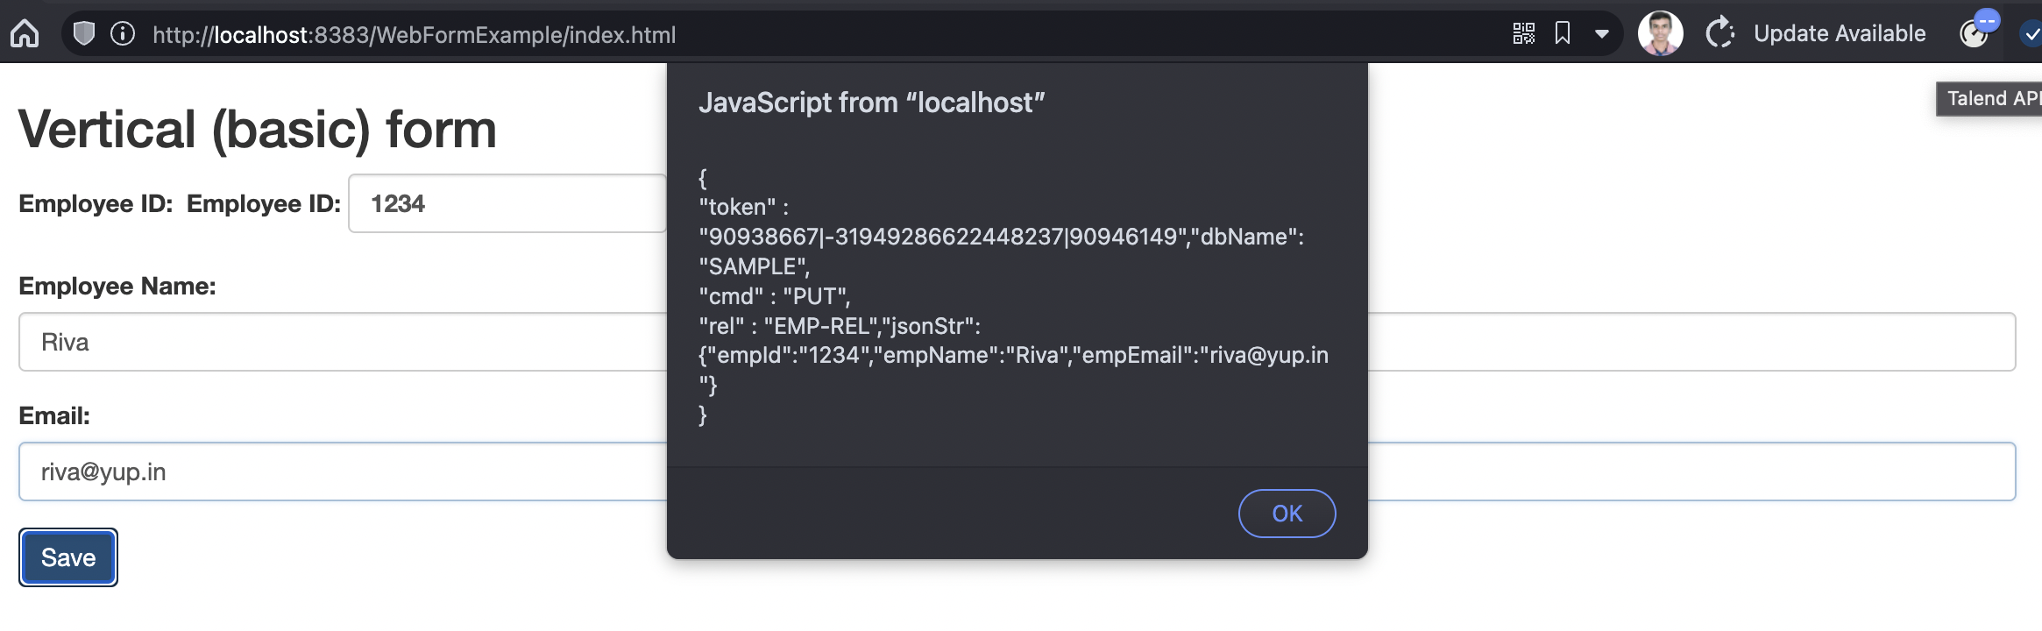The height and width of the screenshot is (631, 2042).
Task: Click the reload icon near Update Available
Action: pyautogui.click(x=1719, y=32)
